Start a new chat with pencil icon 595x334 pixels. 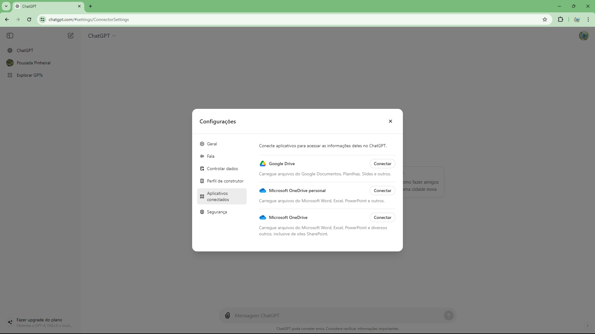coord(71,36)
